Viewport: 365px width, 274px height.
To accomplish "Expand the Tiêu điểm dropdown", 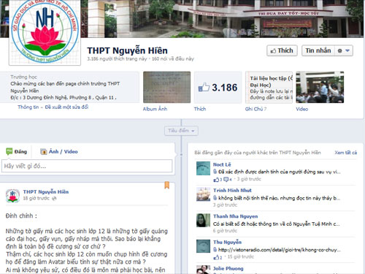I will pyautogui.click(x=181, y=131).
